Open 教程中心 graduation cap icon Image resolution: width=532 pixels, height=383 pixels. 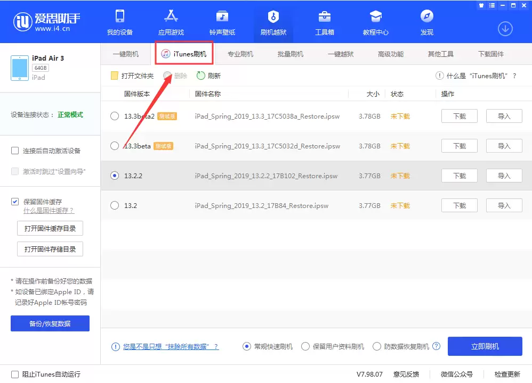pyautogui.click(x=376, y=16)
